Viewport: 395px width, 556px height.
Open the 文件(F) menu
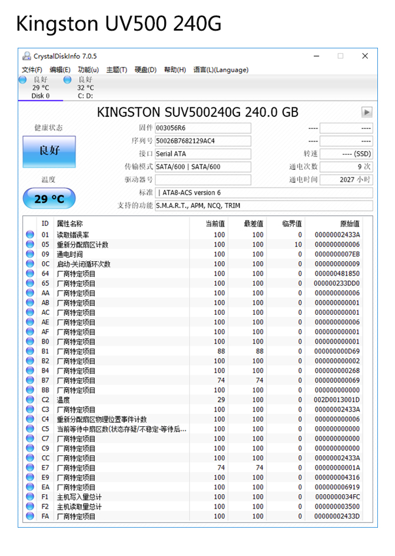click(x=32, y=70)
